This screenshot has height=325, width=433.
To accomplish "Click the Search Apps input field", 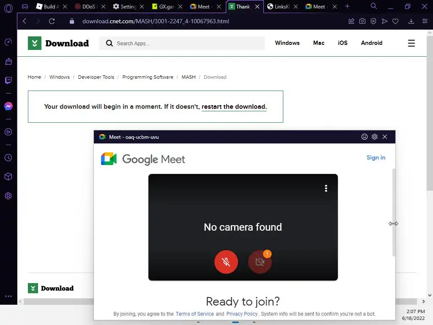I will click(182, 44).
